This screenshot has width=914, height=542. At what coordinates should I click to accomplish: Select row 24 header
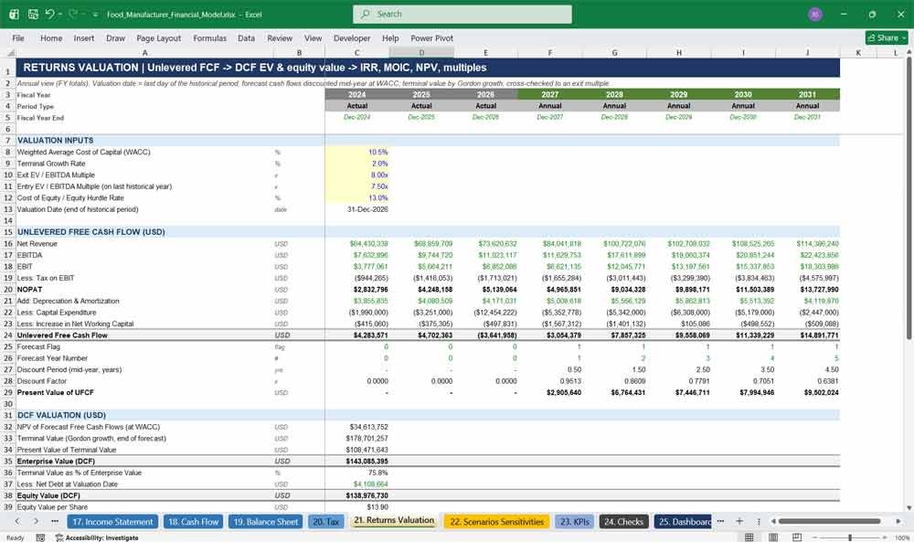tap(8, 335)
